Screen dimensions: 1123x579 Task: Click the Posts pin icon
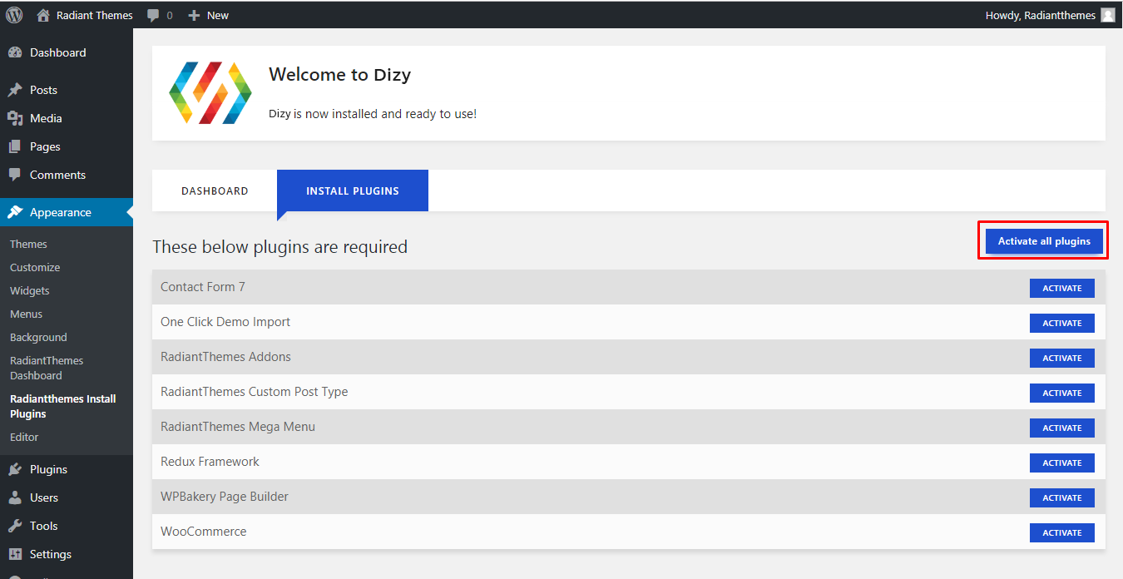tap(15, 90)
